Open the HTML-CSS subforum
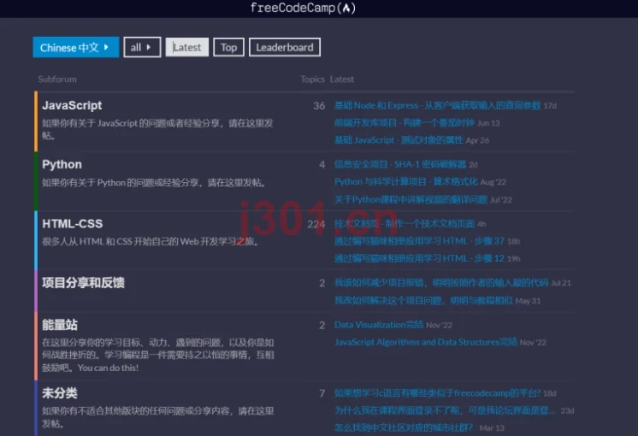The width and height of the screenshot is (638, 436). click(x=73, y=224)
